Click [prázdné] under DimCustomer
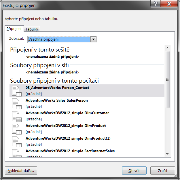180x180 pixels. click(34, 119)
